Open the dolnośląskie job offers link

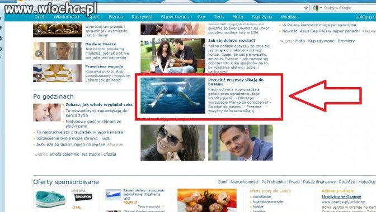coord(262,197)
